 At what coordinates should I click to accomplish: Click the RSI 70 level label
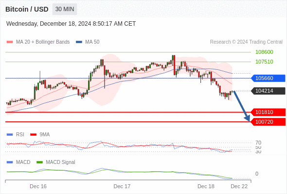258,143
